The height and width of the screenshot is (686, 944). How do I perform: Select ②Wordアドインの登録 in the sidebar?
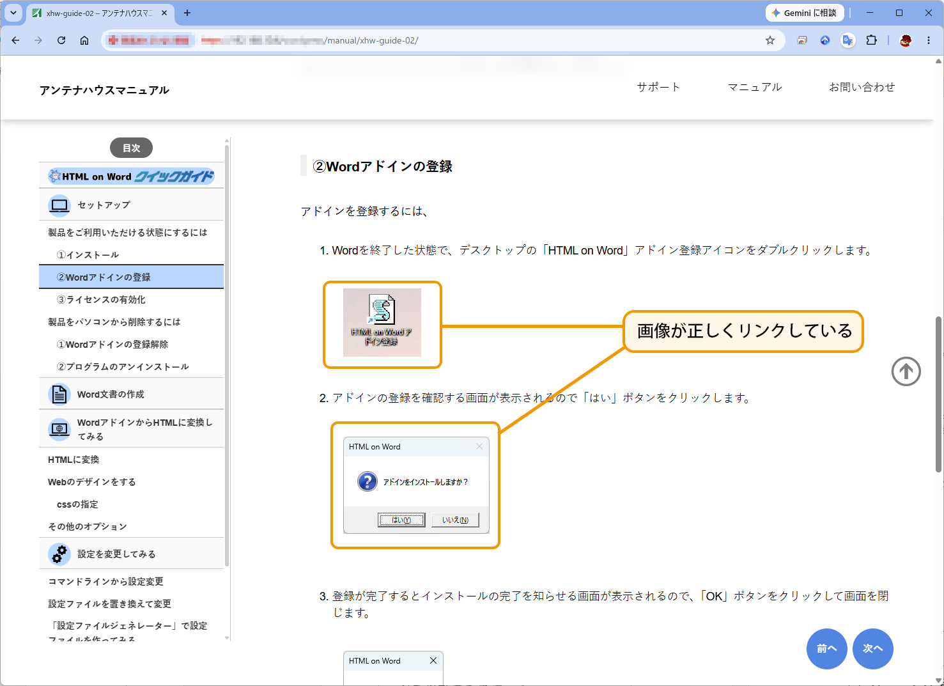tap(132, 277)
